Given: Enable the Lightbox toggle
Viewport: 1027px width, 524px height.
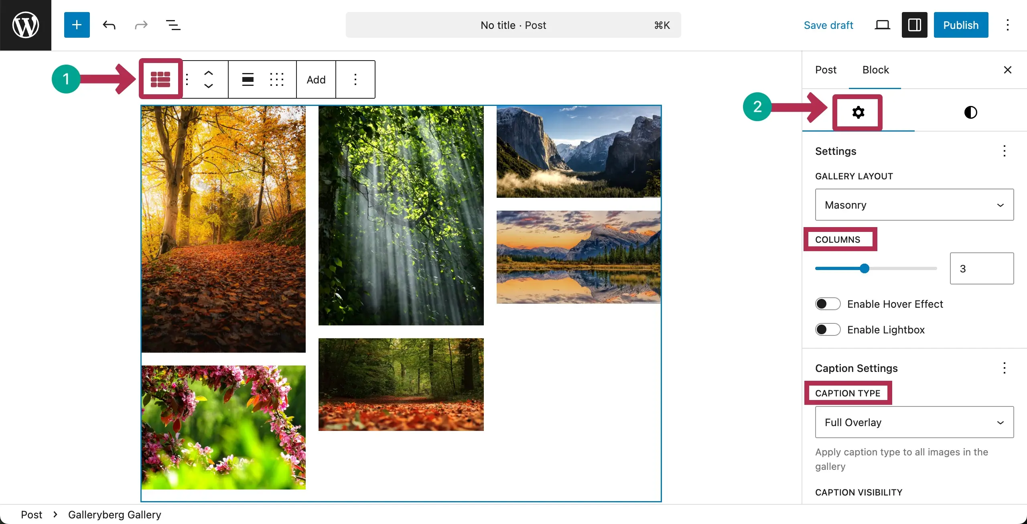Looking at the screenshot, I should tap(827, 329).
